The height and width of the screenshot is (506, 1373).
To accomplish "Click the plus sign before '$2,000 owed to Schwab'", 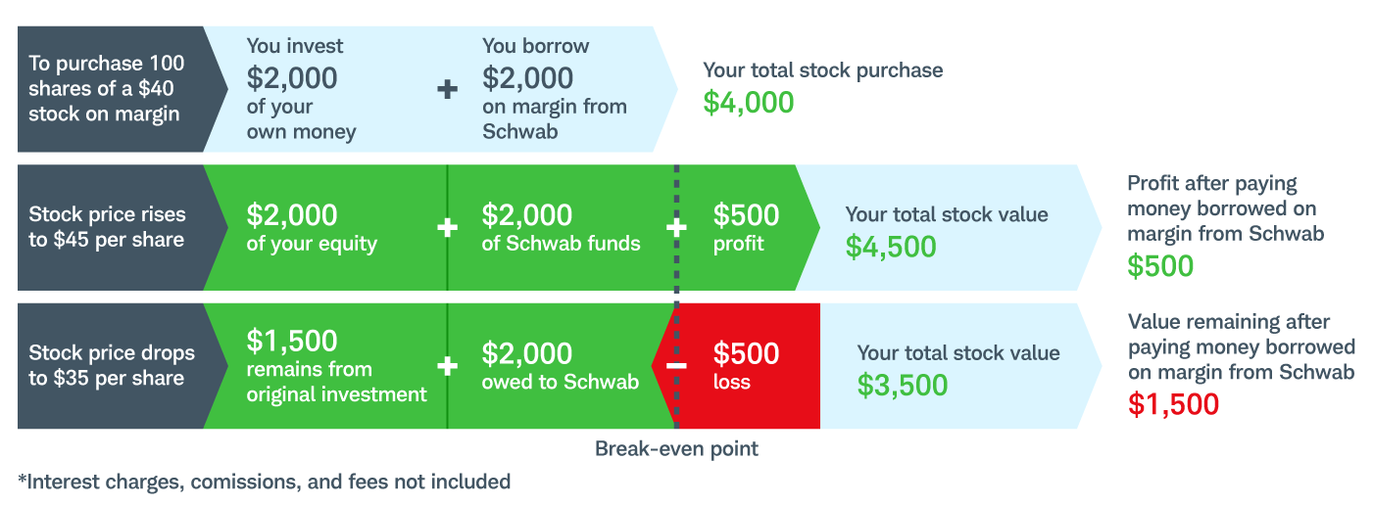I will pos(447,366).
